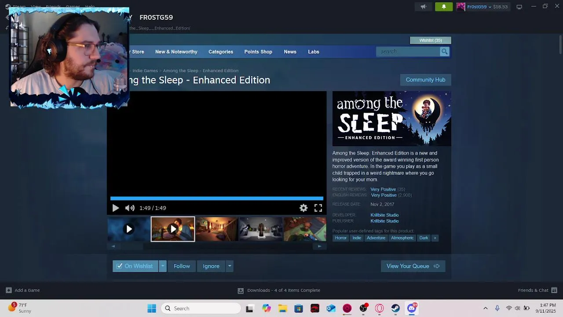Open the New & Noteworthy menu
563x317 pixels.
coord(176,52)
